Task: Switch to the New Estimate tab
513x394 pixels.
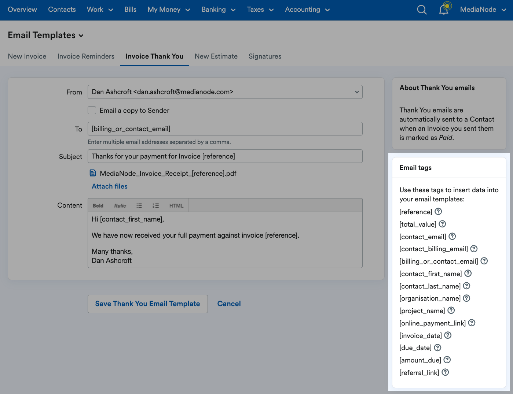Action: point(216,56)
